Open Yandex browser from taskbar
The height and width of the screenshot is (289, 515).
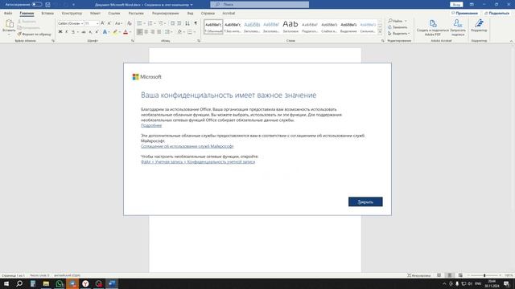pos(85,283)
